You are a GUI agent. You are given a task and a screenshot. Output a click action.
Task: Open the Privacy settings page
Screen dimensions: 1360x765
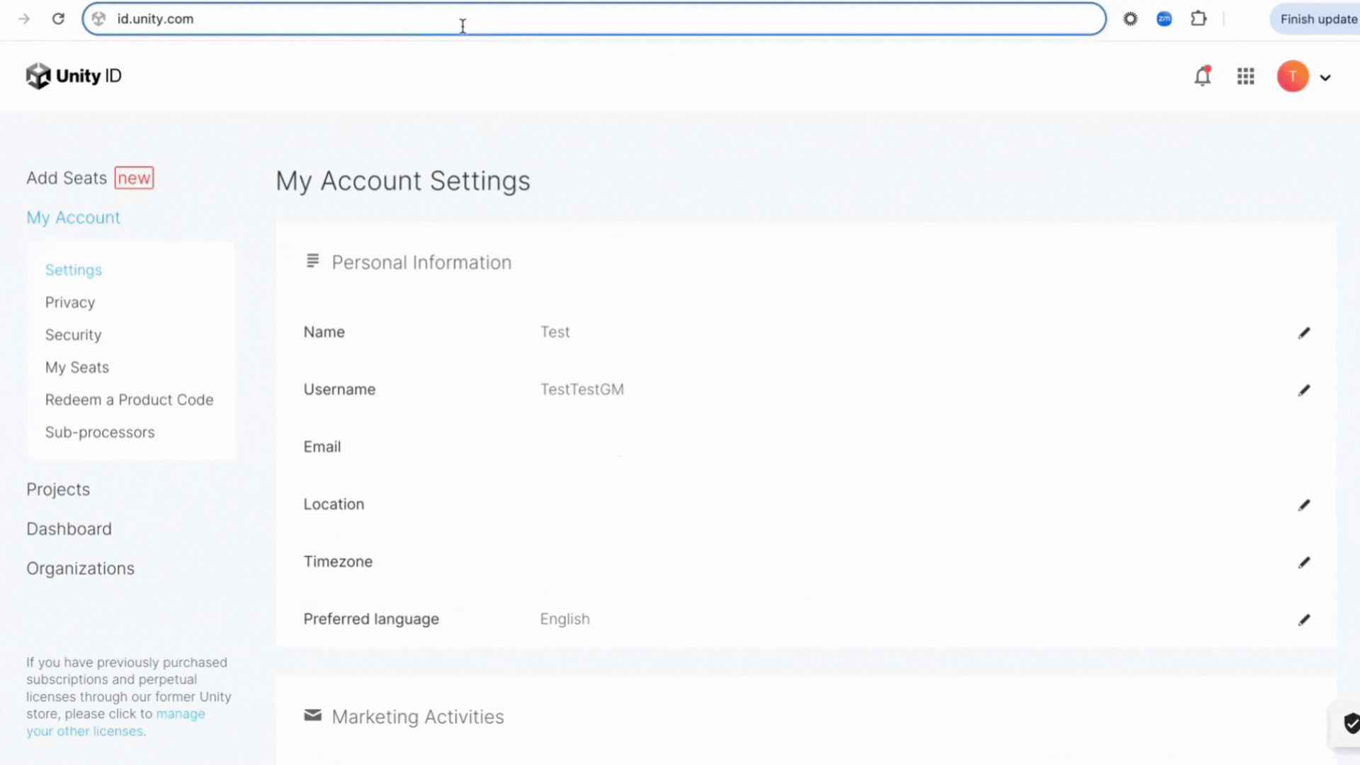70,302
